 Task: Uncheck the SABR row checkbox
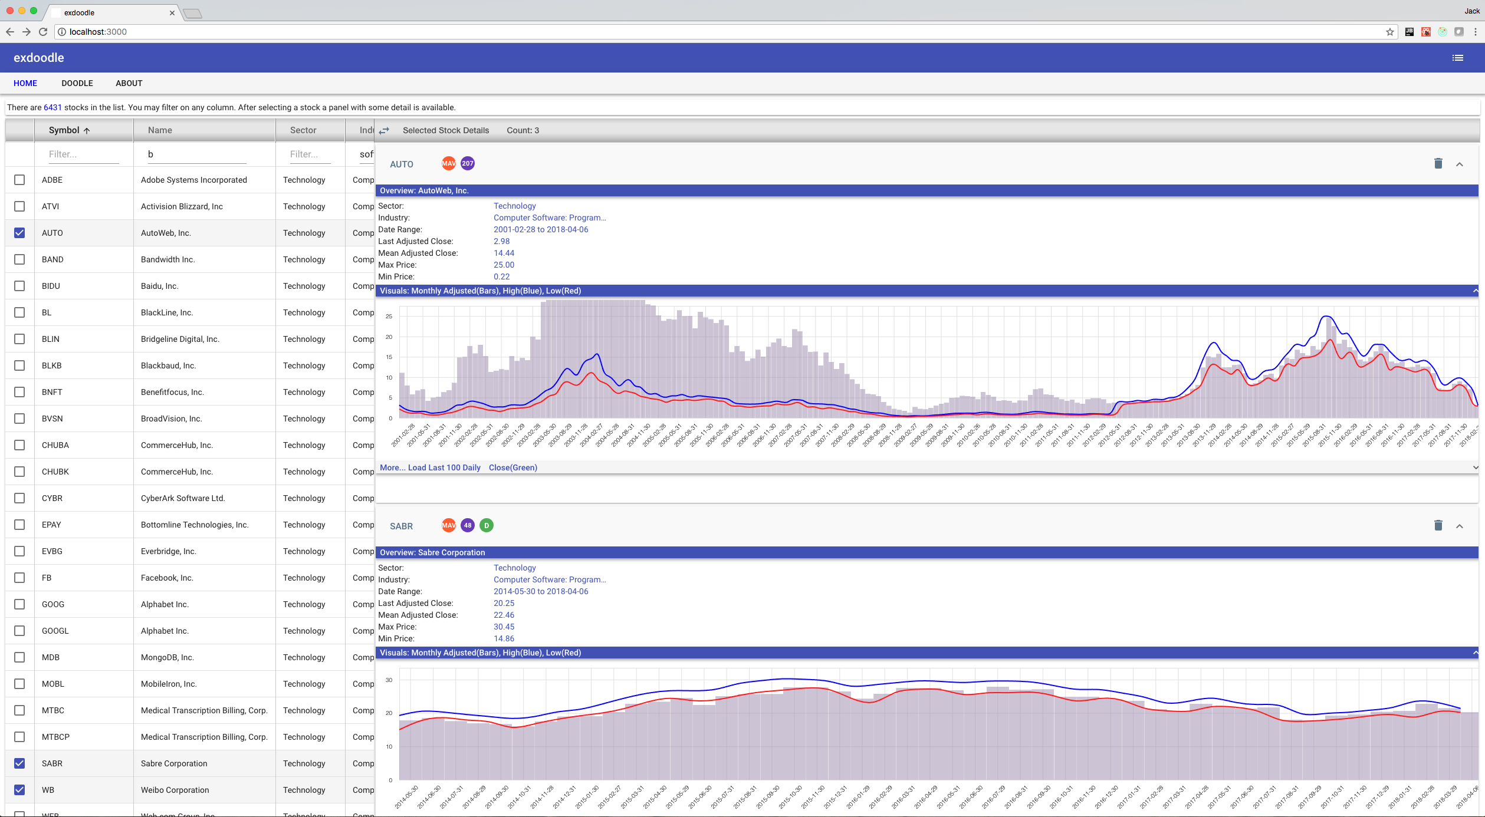[x=19, y=763]
